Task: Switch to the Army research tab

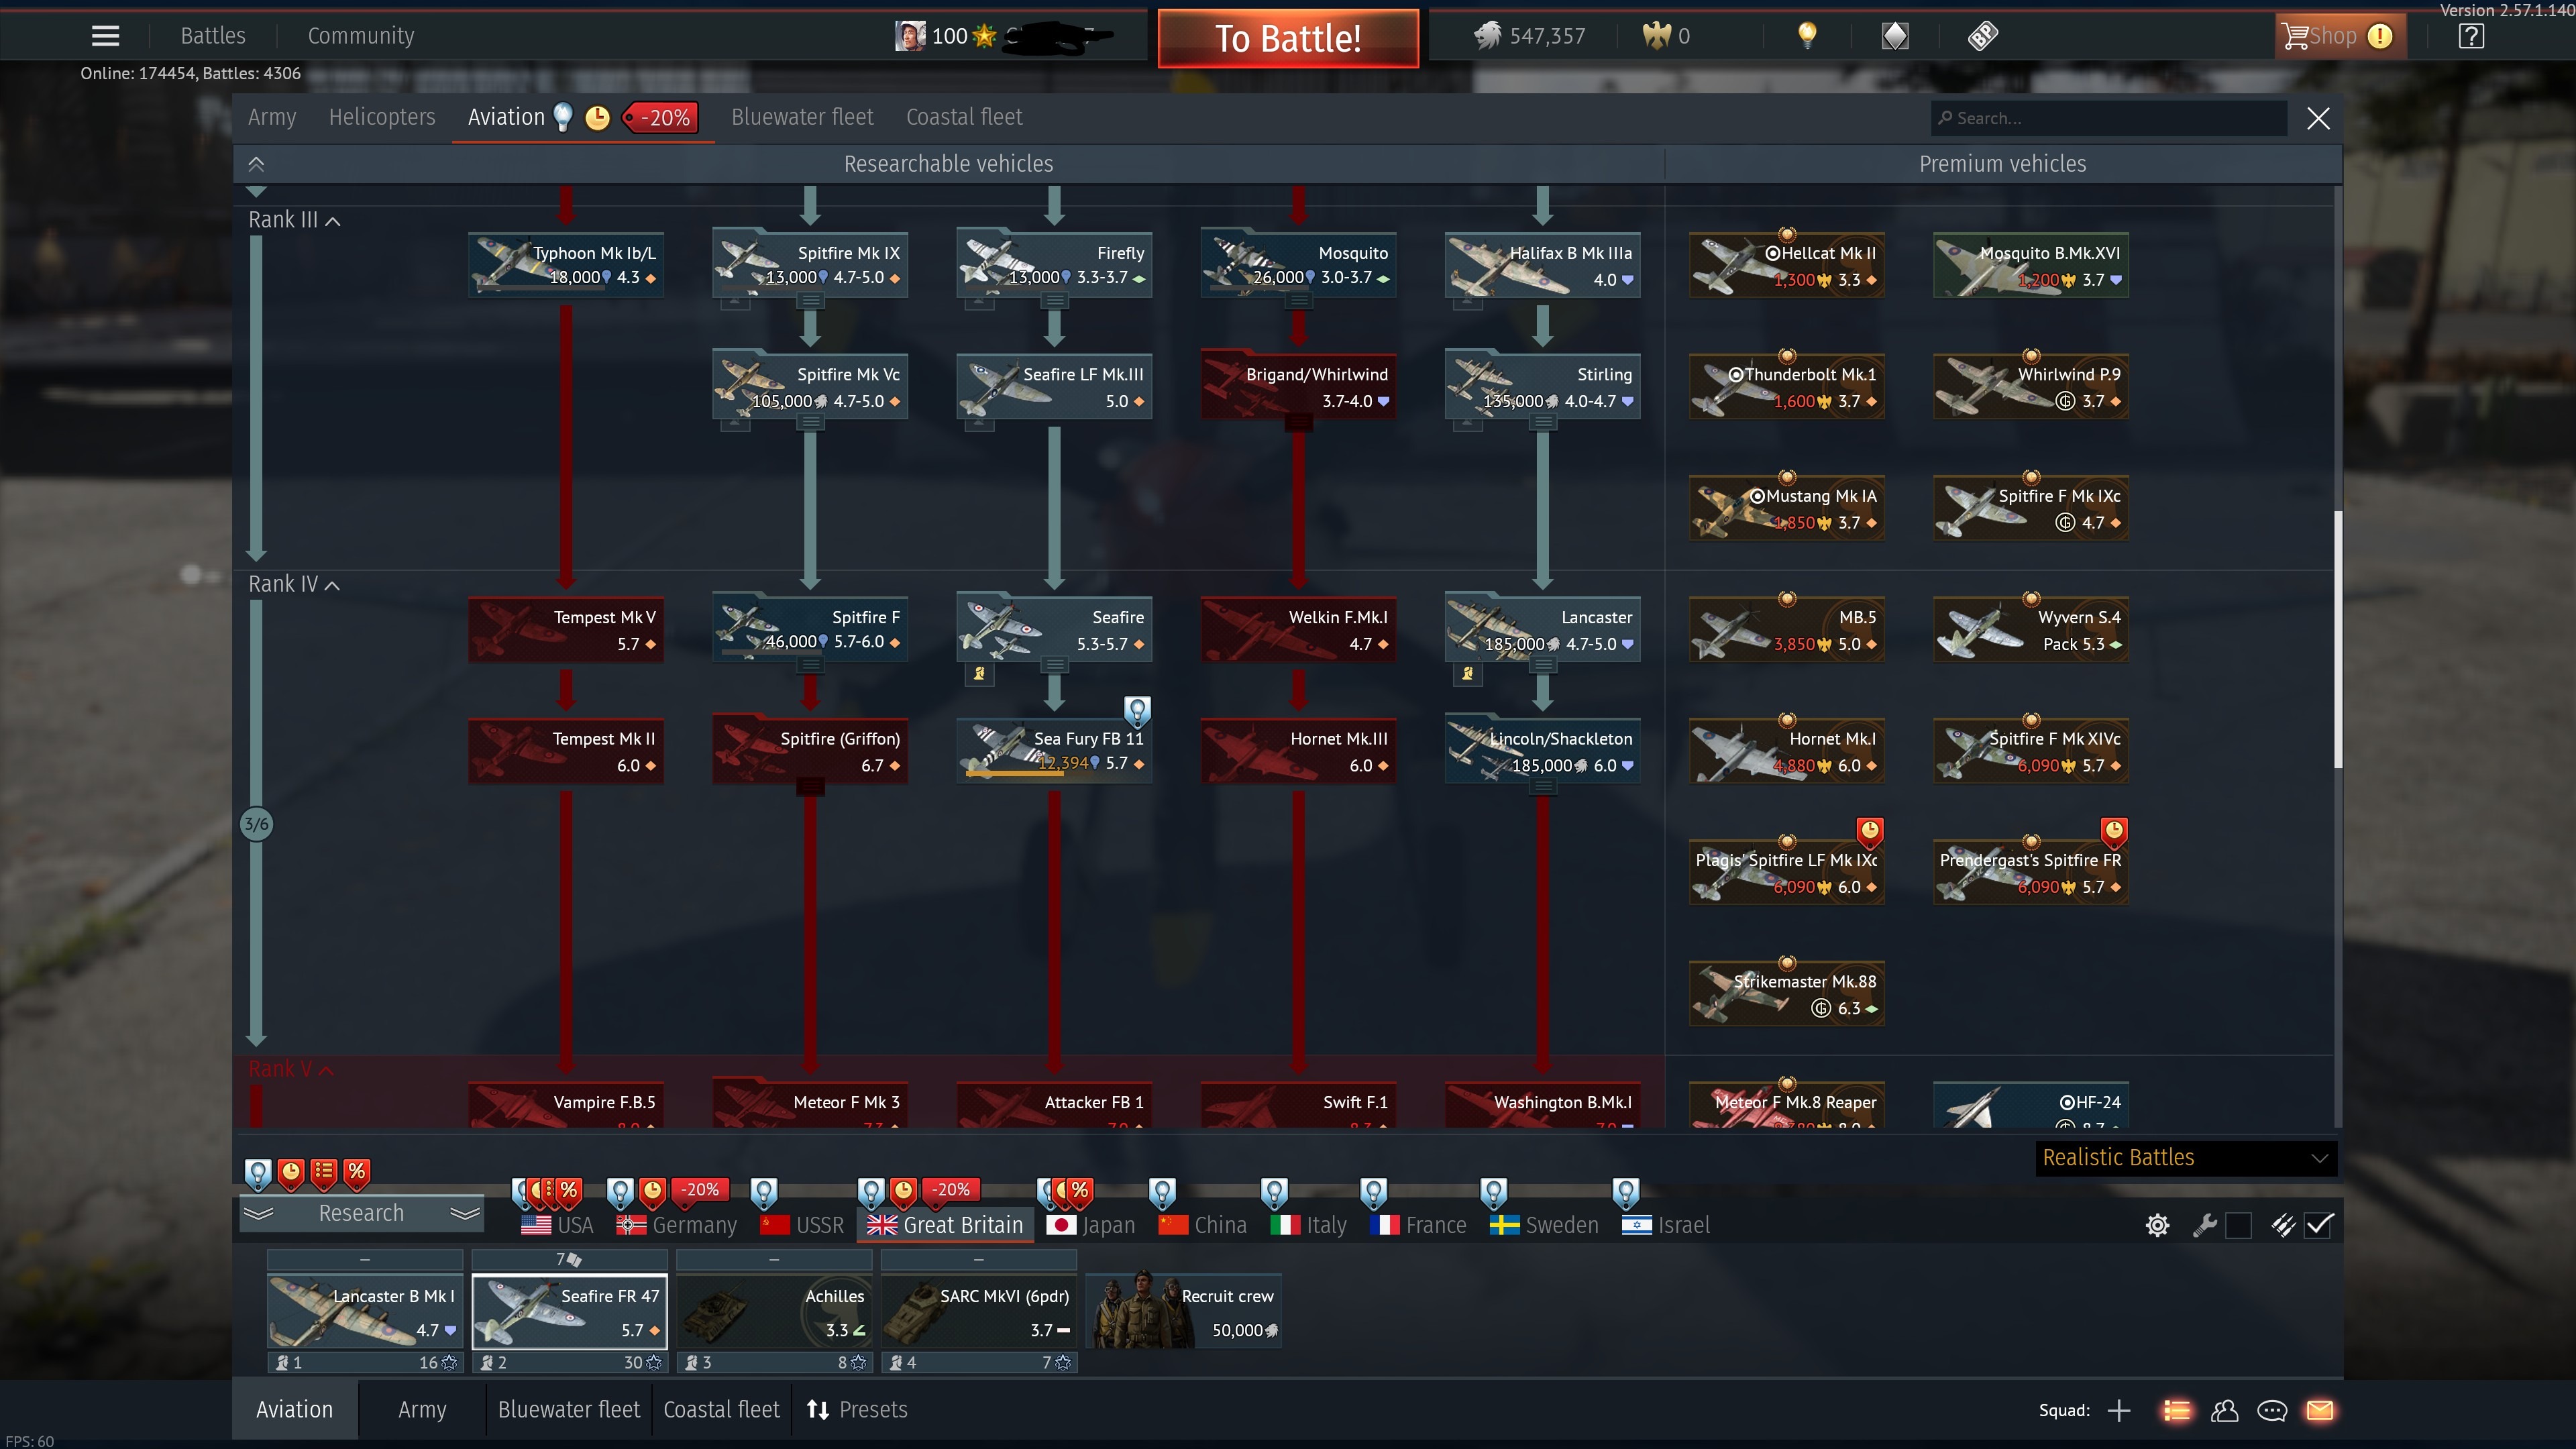Action: coord(272,118)
